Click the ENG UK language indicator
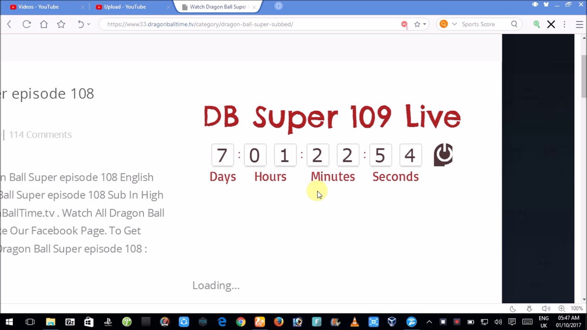587x330 pixels. [x=543, y=322]
